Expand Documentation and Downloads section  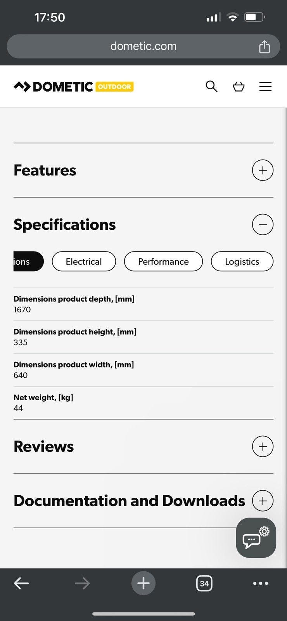click(x=263, y=501)
